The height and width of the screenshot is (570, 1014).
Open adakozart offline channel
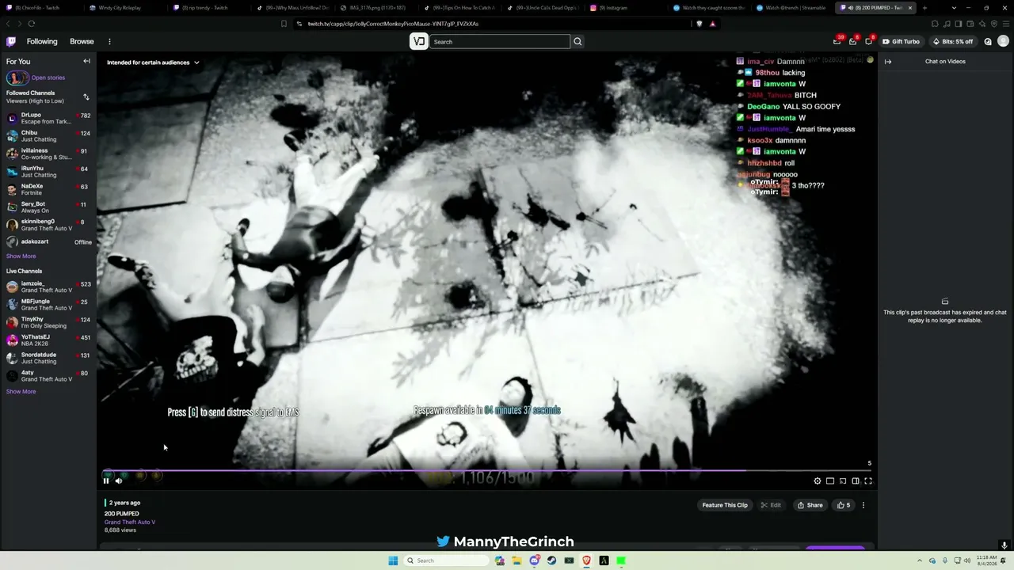[x=48, y=242]
